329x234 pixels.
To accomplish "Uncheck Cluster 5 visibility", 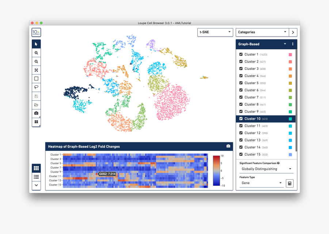I will (x=241, y=83).
